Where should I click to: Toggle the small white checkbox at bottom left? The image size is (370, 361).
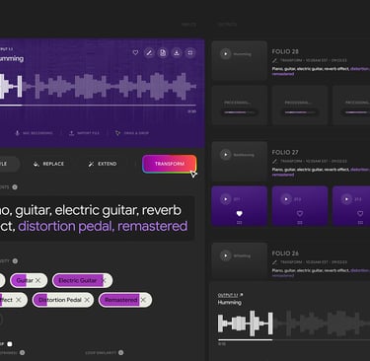pos(10,344)
